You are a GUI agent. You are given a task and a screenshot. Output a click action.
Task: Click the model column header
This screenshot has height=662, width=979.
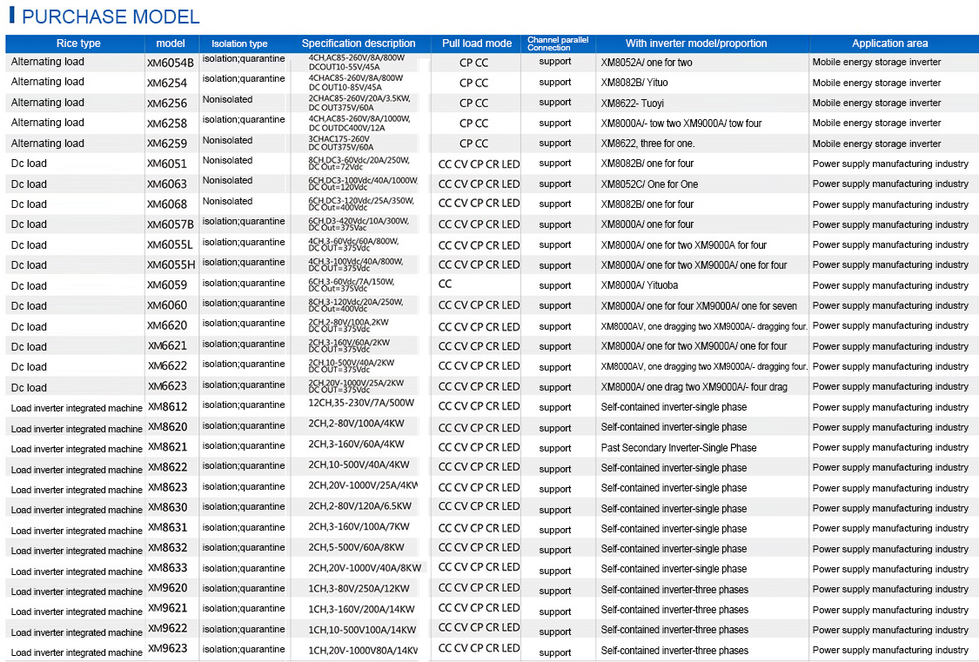click(x=171, y=43)
